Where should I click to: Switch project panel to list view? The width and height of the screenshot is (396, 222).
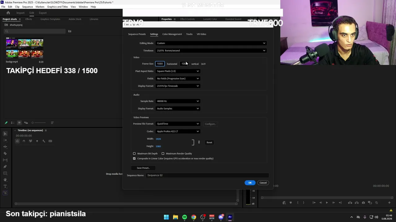point(13,123)
